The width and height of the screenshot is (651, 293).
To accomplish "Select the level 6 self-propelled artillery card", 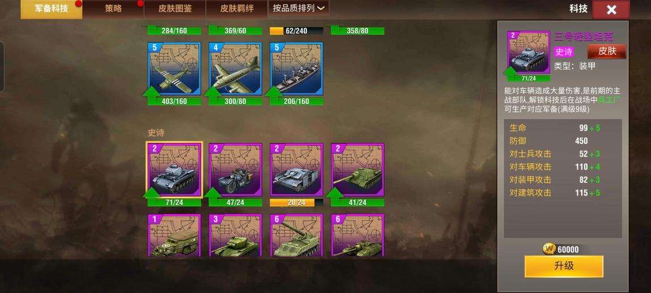I will coord(297,235).
